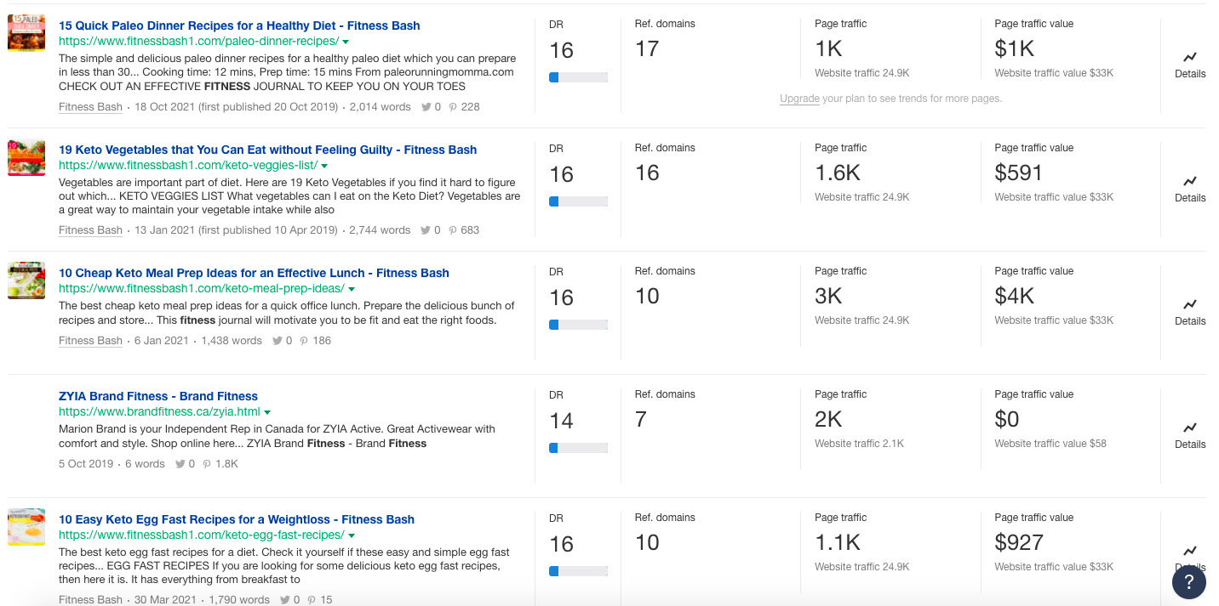Image resolution: width=1219 pixels, height=606 pixels.
Task: Open the help question-mark button
Action: (x=1189, y=582)
